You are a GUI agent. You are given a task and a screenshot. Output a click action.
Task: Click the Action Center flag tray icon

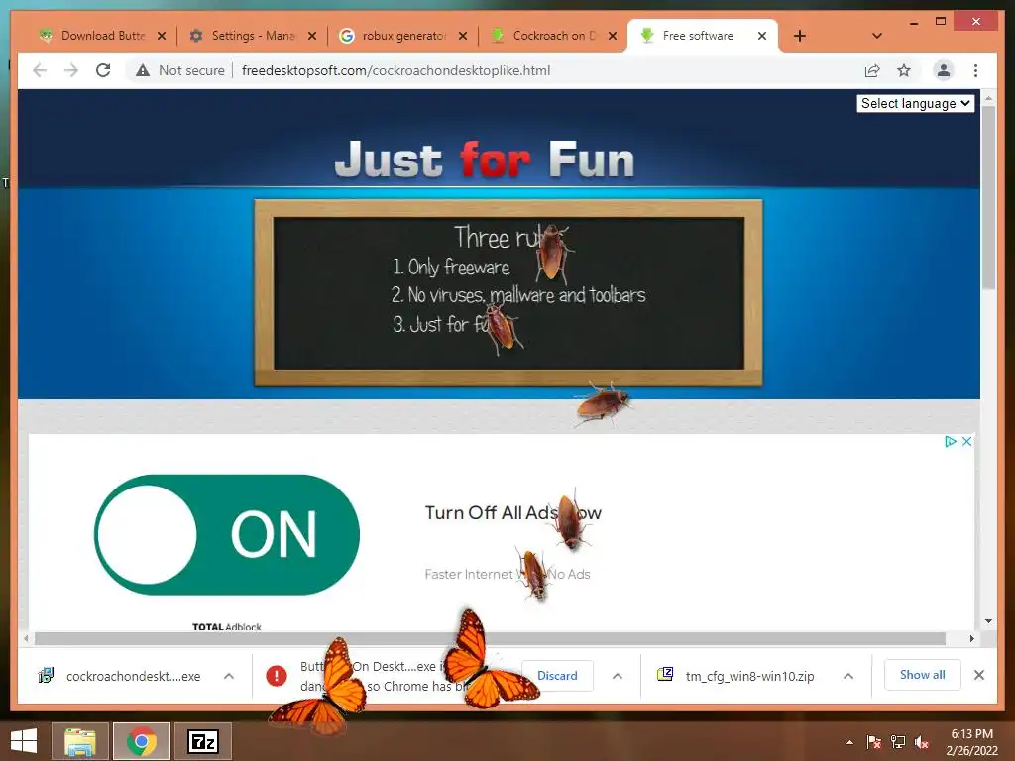click(x=874, y=742)
